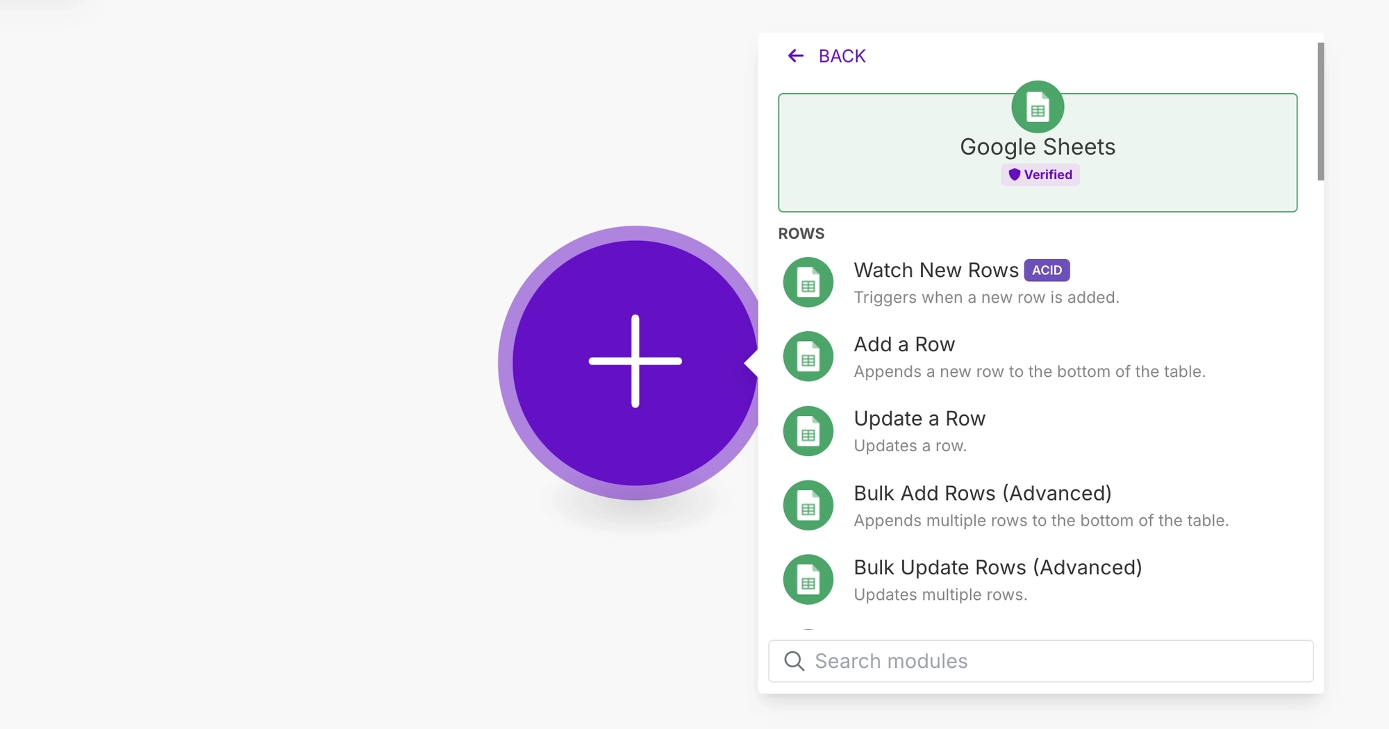
Task: Choose Add a Row from module list
Action: (x=904, y=344)
